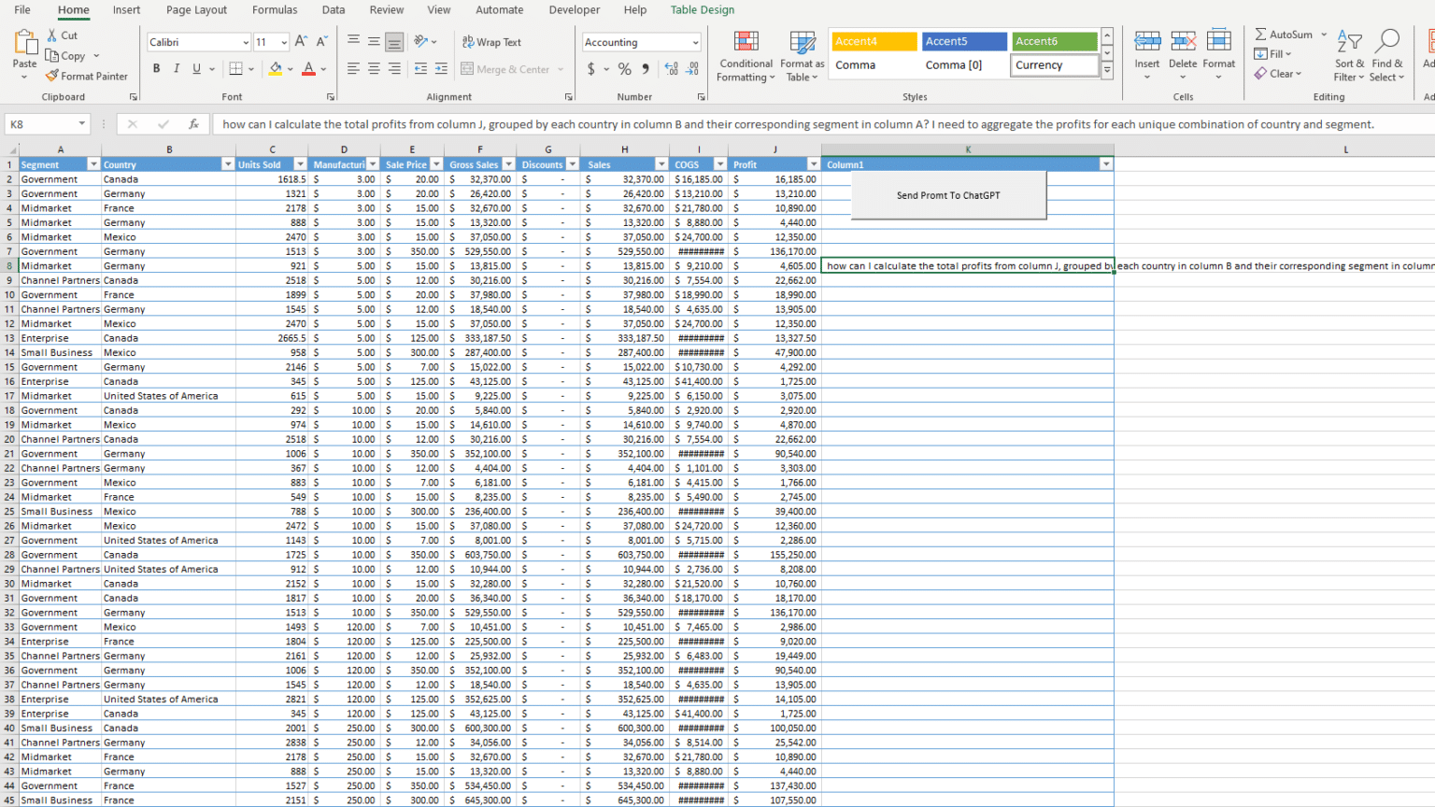Click inside the formula bar
The width and height of the screenshot is (1435, 807).
[x=654, y=123]
